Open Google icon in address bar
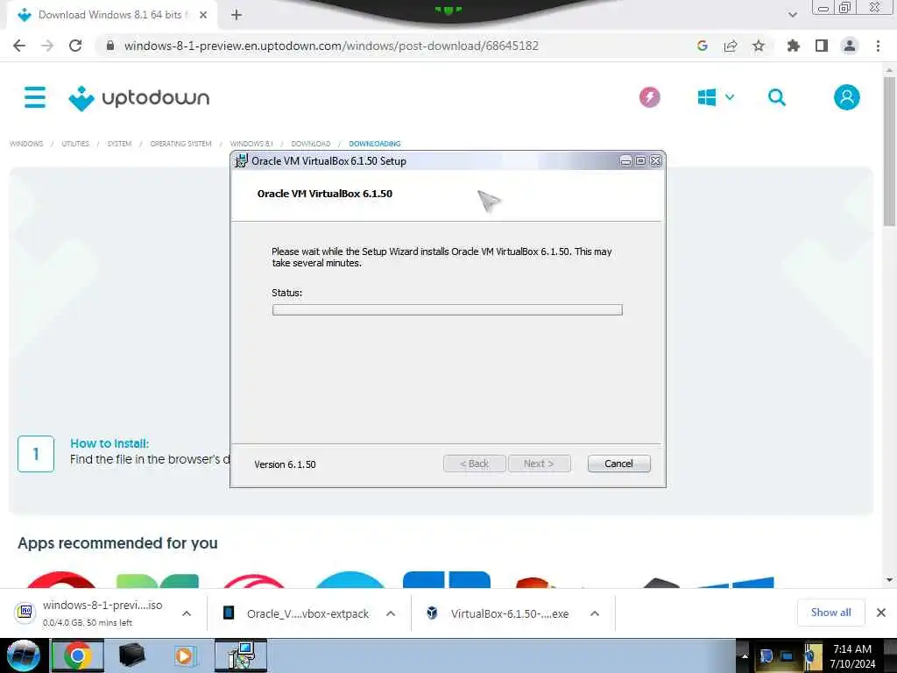897x673 pixels. click(703, 46)
